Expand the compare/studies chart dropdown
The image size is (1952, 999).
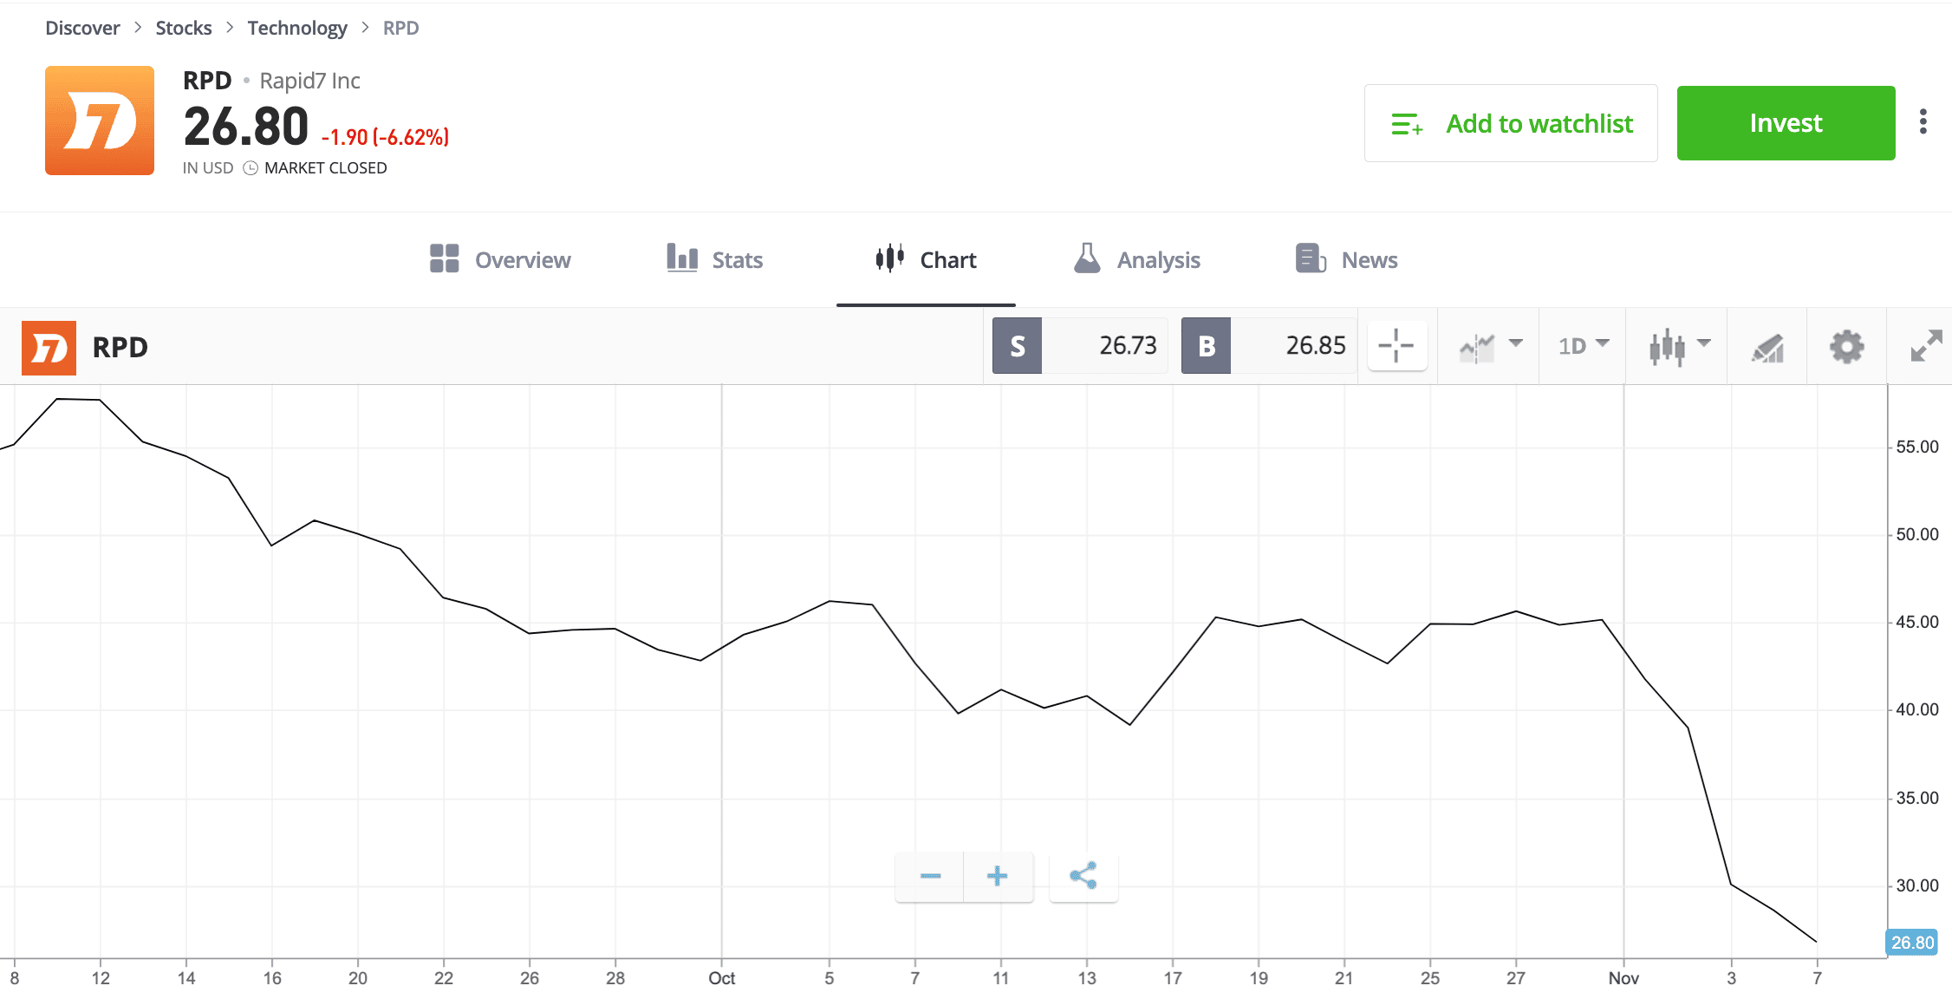pos(1490,347)
